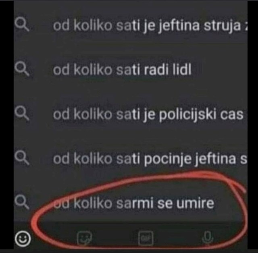Choose suggestion 'od koliko sati pocinje jeftina'

click(x=150, y=159)
